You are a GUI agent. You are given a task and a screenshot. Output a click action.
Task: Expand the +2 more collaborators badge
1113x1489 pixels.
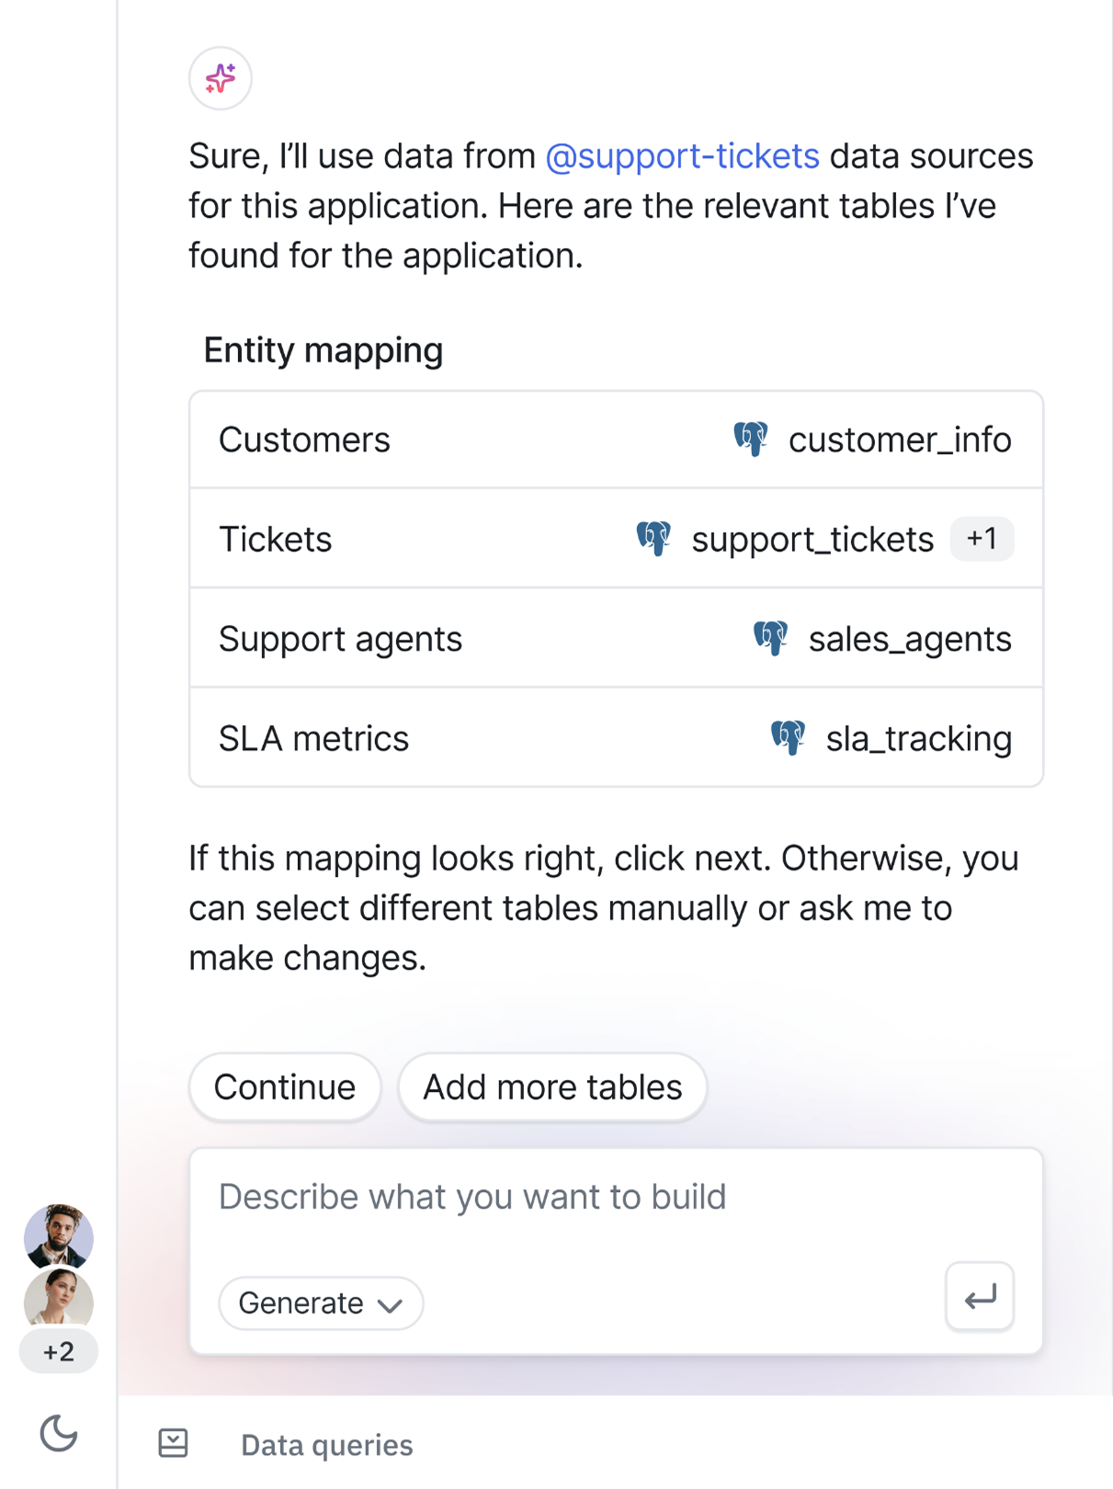[59, 1352]
